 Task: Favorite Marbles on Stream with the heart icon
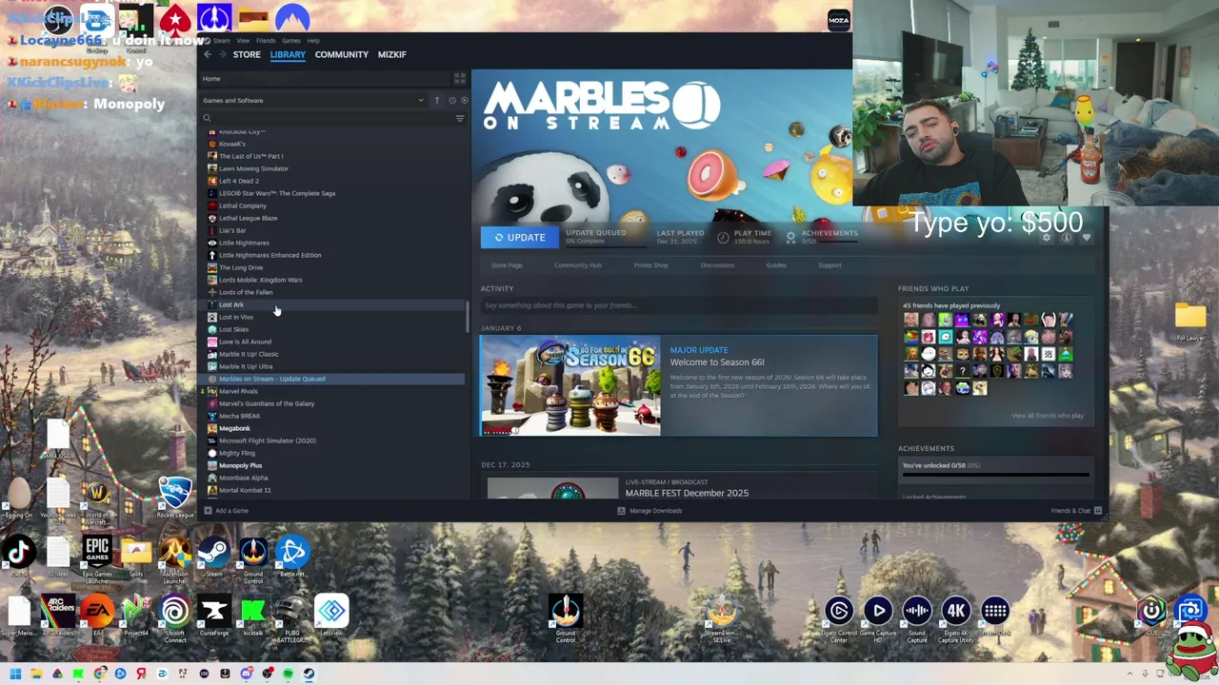(x=1087, y=237)
